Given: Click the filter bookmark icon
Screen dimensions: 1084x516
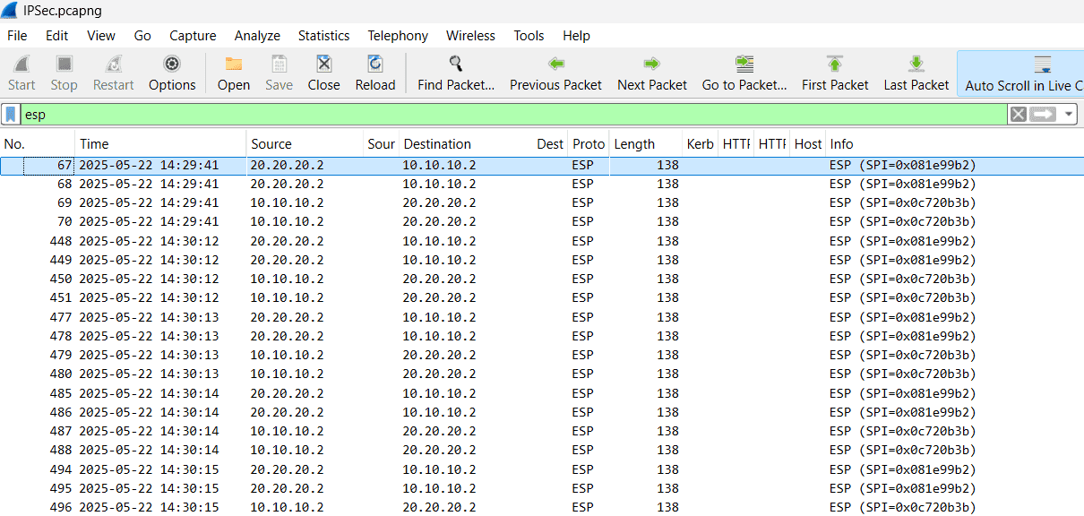Looking at the screenshot, I should (11, 115).
